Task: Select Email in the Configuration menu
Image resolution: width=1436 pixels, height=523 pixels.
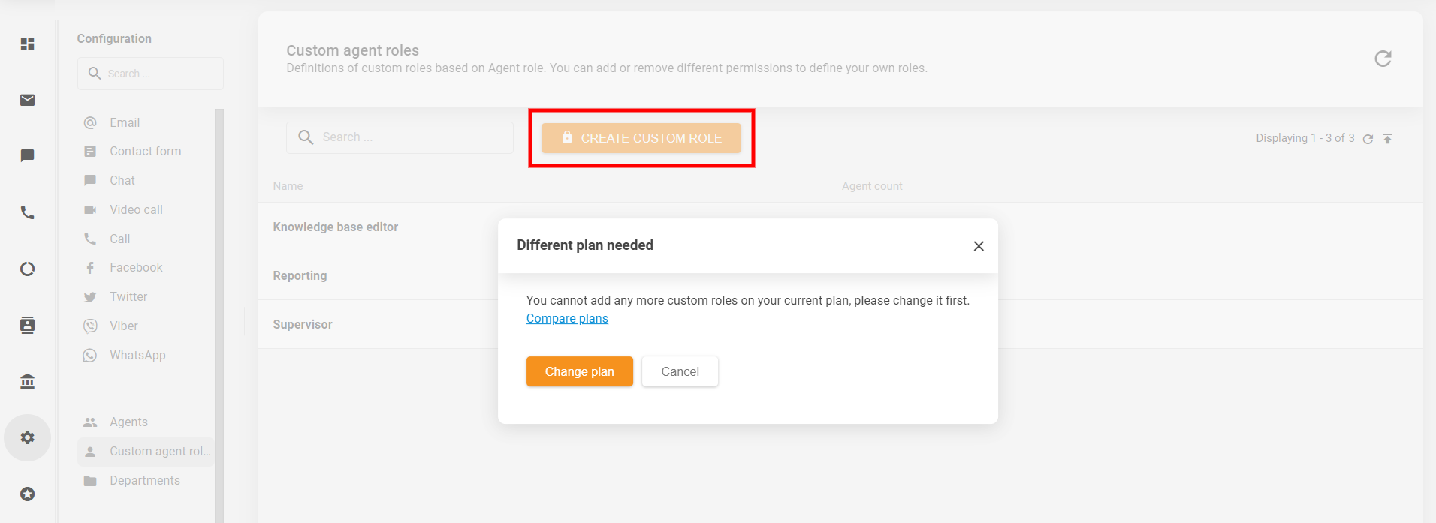Action: pyautogui.click(x=125, y=122)
